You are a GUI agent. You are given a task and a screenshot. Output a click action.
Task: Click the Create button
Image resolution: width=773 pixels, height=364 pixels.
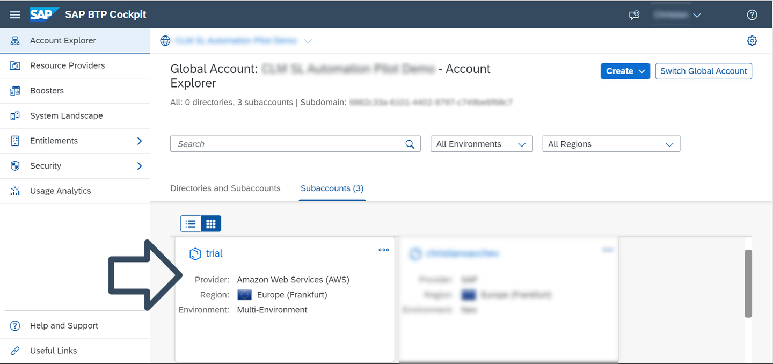(625, 71)
